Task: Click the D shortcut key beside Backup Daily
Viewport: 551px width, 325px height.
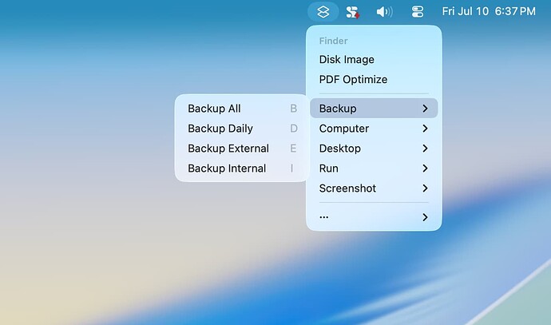Action: tap(294, 129)
